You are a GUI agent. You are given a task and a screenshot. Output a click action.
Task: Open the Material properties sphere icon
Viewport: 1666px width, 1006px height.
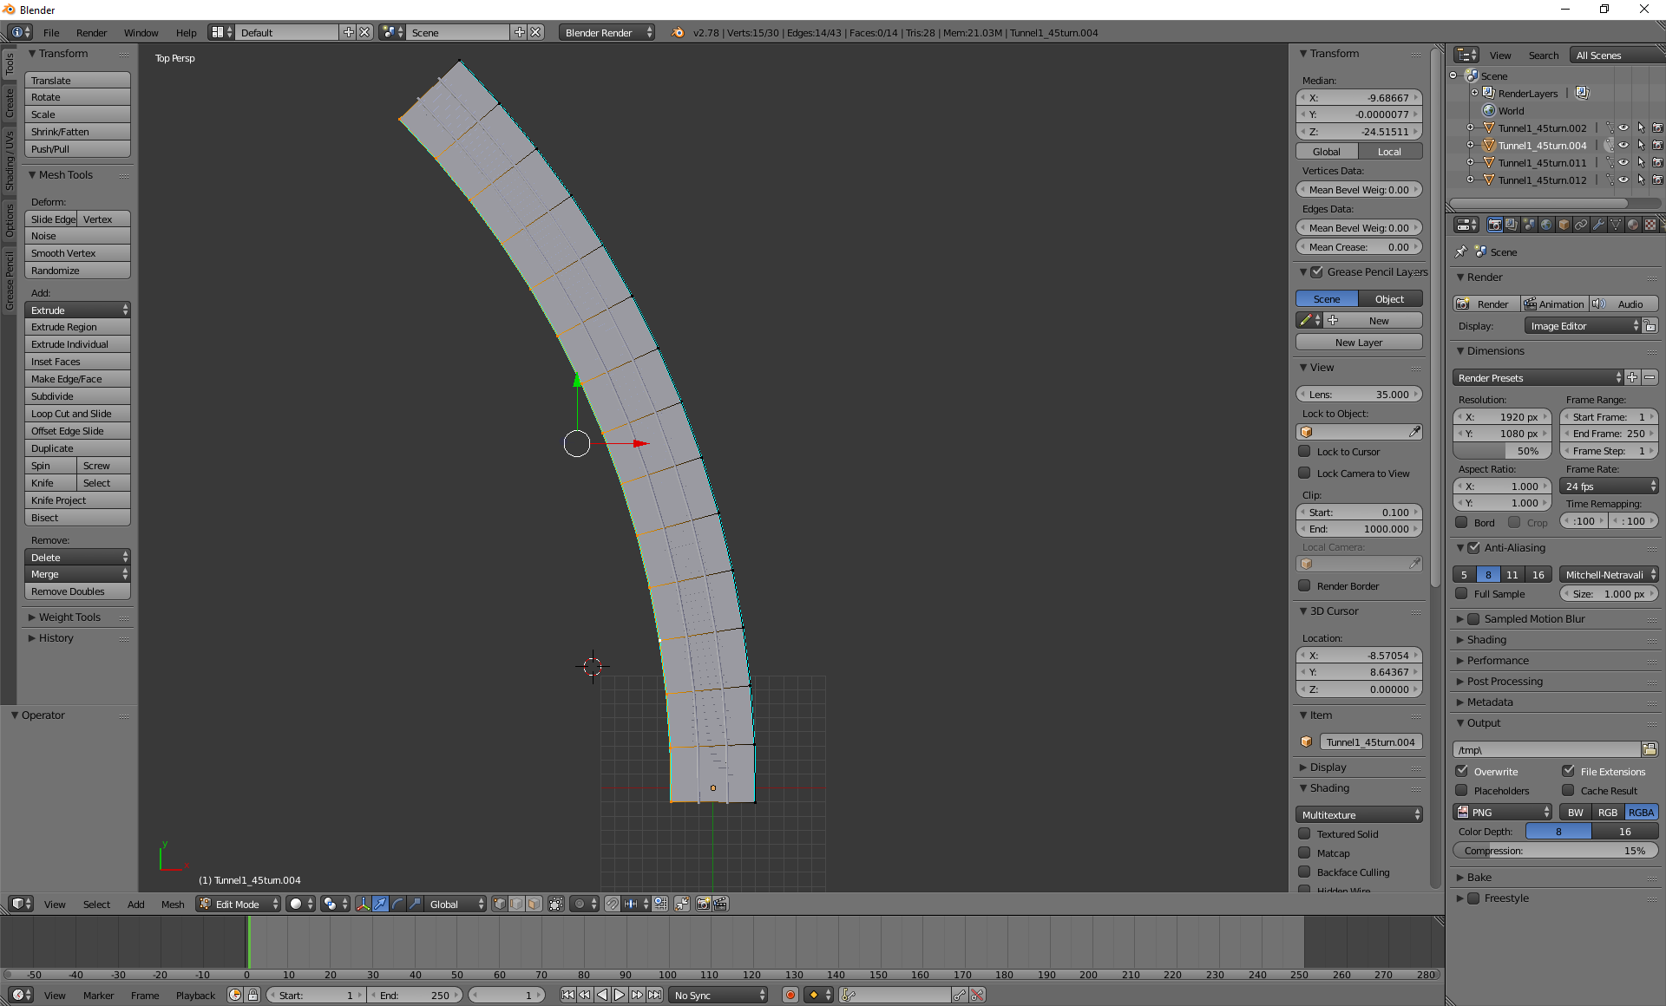click(1633, 225)
